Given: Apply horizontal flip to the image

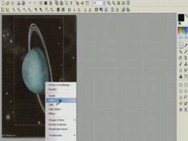Looking at the screenshot, I should pyautogui.click(x=112, y=10).
